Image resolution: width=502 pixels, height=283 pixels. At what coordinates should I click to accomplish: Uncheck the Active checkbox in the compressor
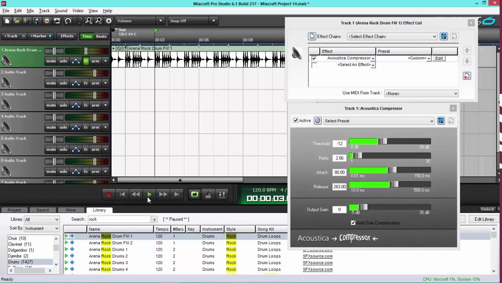(296, 121)
